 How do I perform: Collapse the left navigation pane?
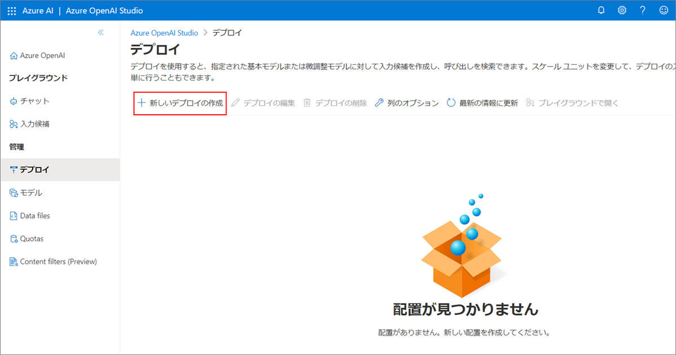coord(101,33)
